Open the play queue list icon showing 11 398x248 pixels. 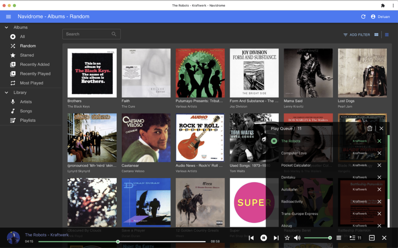355,238
